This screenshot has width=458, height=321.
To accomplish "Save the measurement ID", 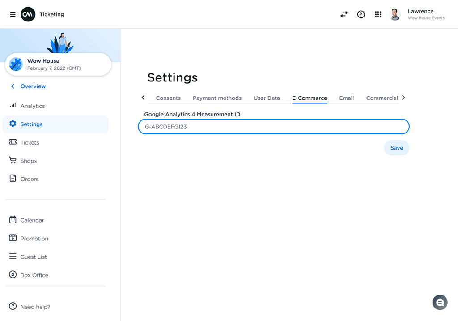I will [396, 148].
